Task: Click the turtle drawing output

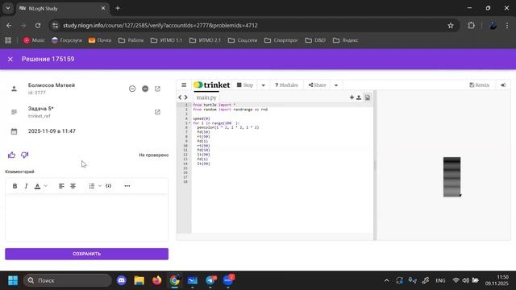Action: [451, 177]
